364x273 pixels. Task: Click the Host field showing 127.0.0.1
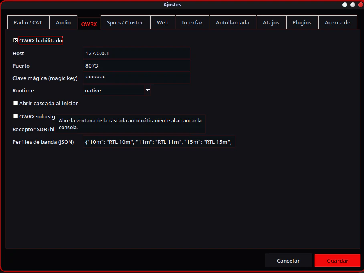136,53
